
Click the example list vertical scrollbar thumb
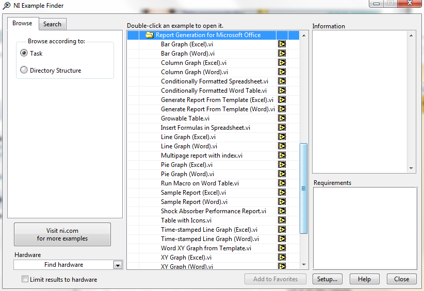point(303,189)
